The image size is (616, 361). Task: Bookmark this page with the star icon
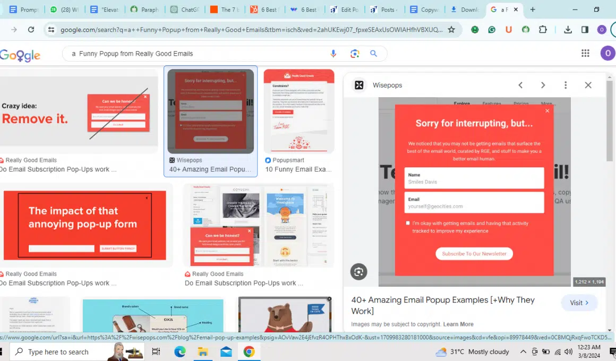(x=451, y=30)
